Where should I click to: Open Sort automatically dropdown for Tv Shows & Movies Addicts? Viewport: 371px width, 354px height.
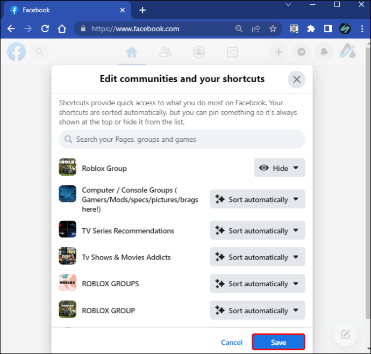coord(258,257)
